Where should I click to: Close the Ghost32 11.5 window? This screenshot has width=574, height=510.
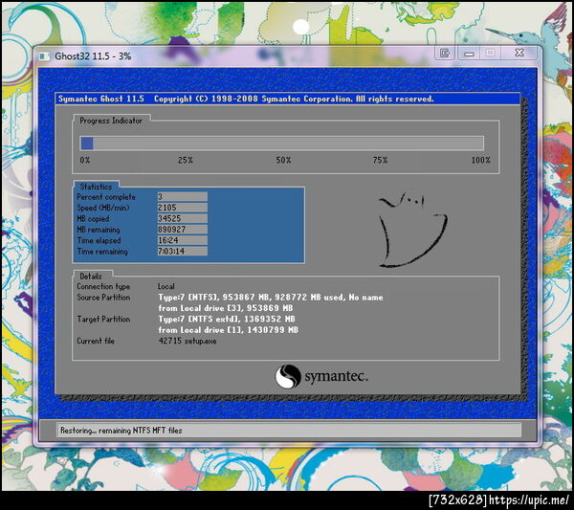pyautogui.click(x=519, y=54)
